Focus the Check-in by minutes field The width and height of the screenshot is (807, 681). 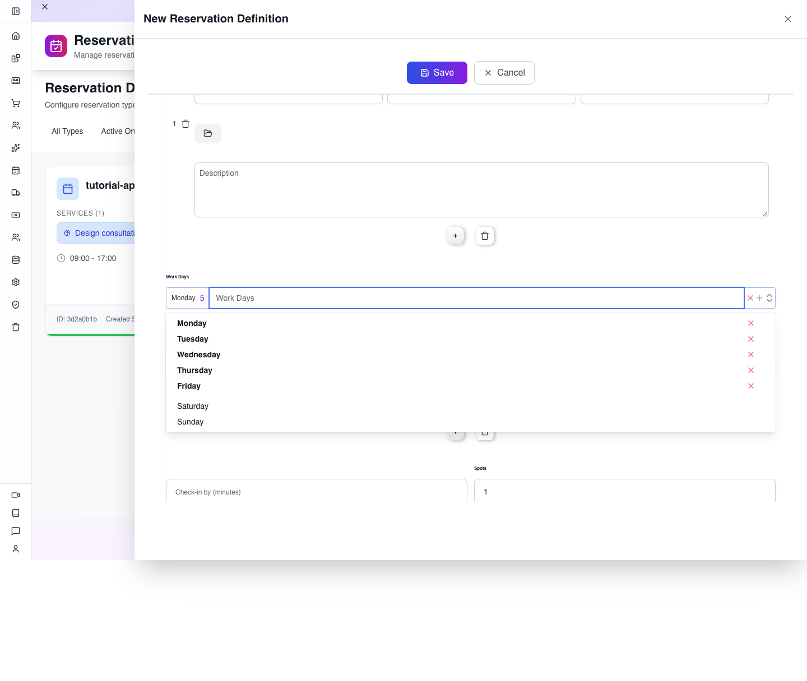coord(317,492)
